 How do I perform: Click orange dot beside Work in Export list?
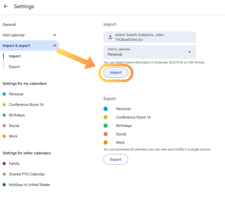pos(105,143)
